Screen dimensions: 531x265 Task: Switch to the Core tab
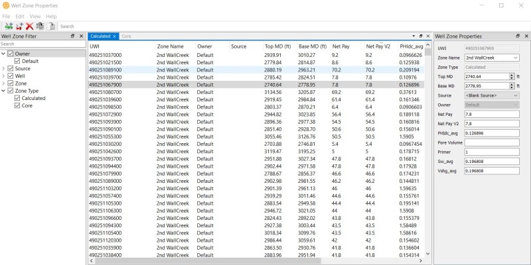(x=127, y=36)
